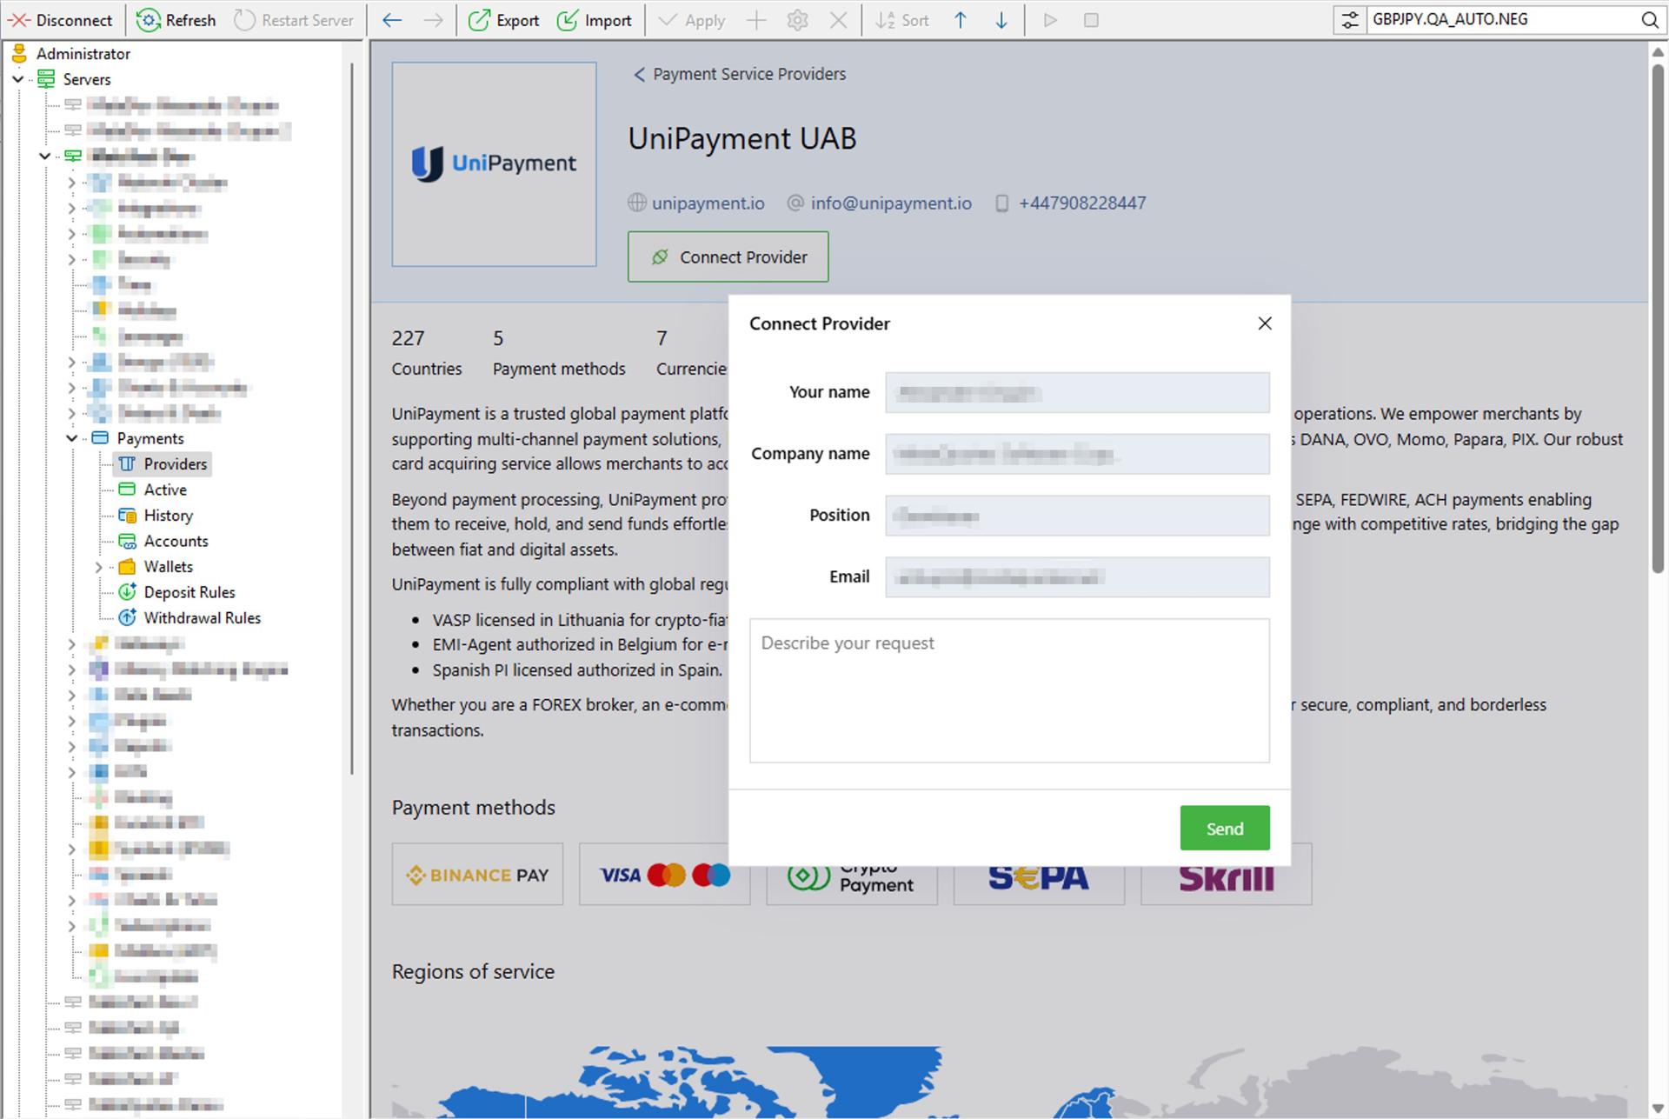This screenshot has width=1669, height=1119.
Task: Click the search magnifier icon
Action: [x=1650, y=19]
